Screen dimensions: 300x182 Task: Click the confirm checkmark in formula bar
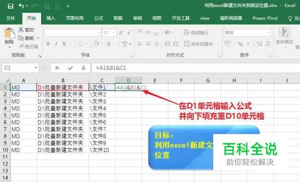(x=71, y=68)
